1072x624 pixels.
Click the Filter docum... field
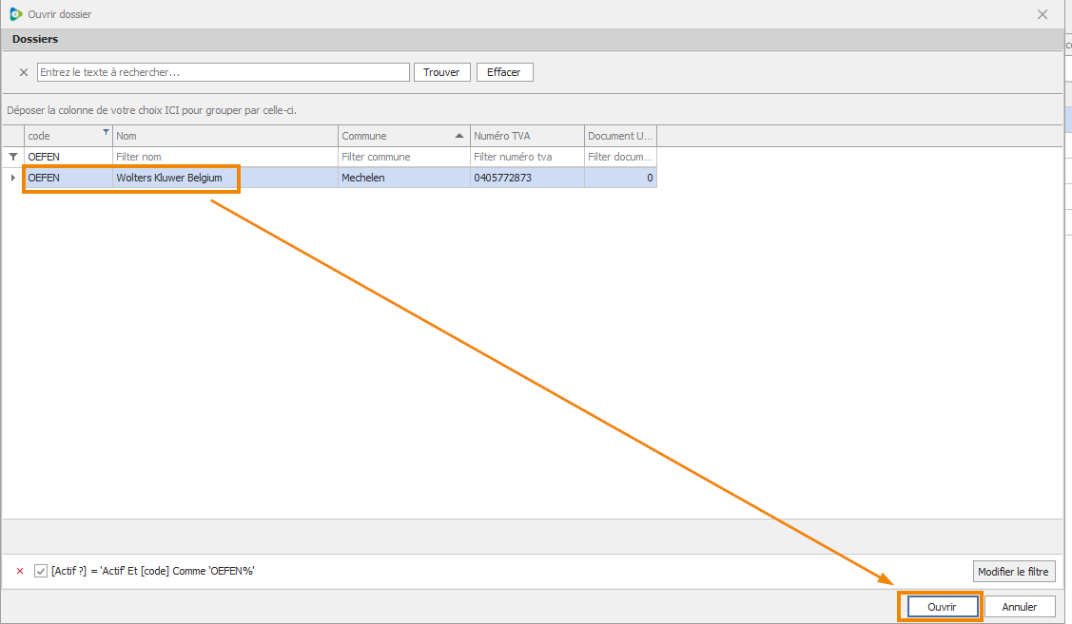(x=621, y=157)
